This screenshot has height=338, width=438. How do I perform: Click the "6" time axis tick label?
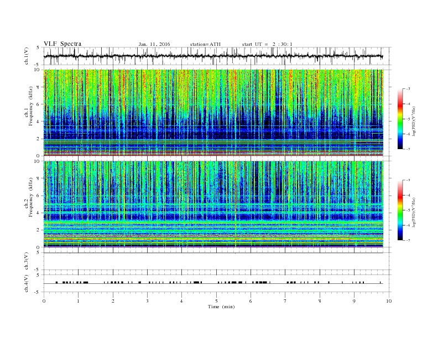[251, 301]
